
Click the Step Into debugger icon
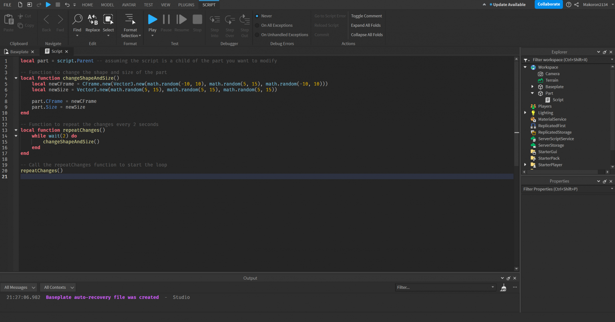click(215, 19)
